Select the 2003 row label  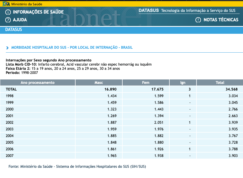[x=10, y=129]
